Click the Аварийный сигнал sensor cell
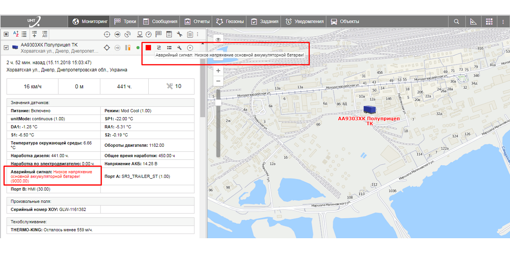510x257 pixels. click(x=54, y=177)
